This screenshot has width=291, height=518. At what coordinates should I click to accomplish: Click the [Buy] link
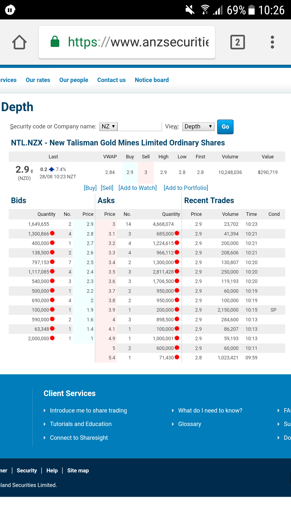90,188
